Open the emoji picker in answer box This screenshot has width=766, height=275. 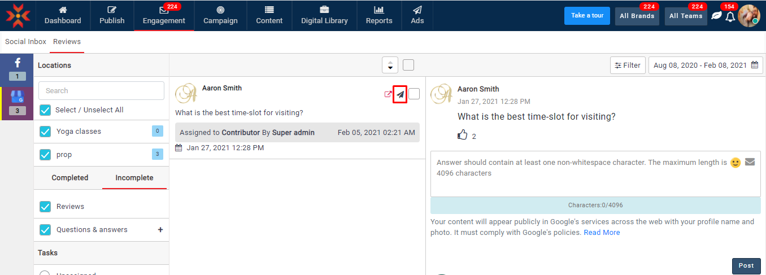[x=735, y=163]
